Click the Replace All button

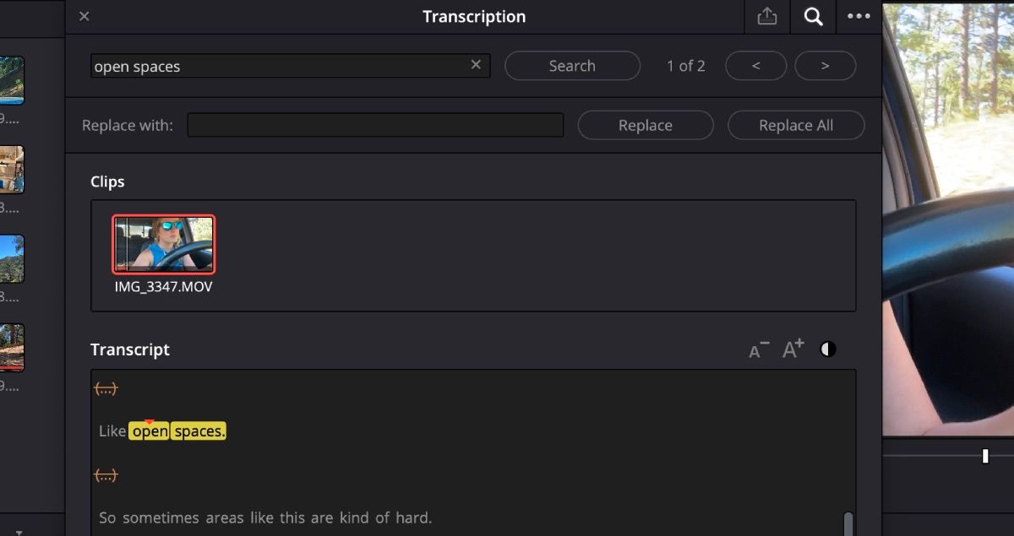[x=795, y=124]
